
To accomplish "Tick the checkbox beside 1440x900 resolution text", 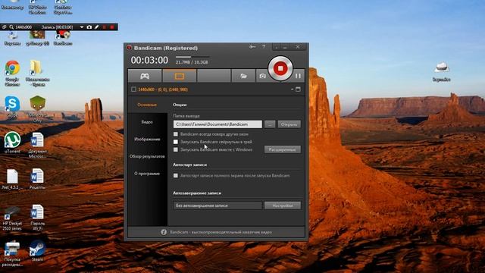I will 133,89.
